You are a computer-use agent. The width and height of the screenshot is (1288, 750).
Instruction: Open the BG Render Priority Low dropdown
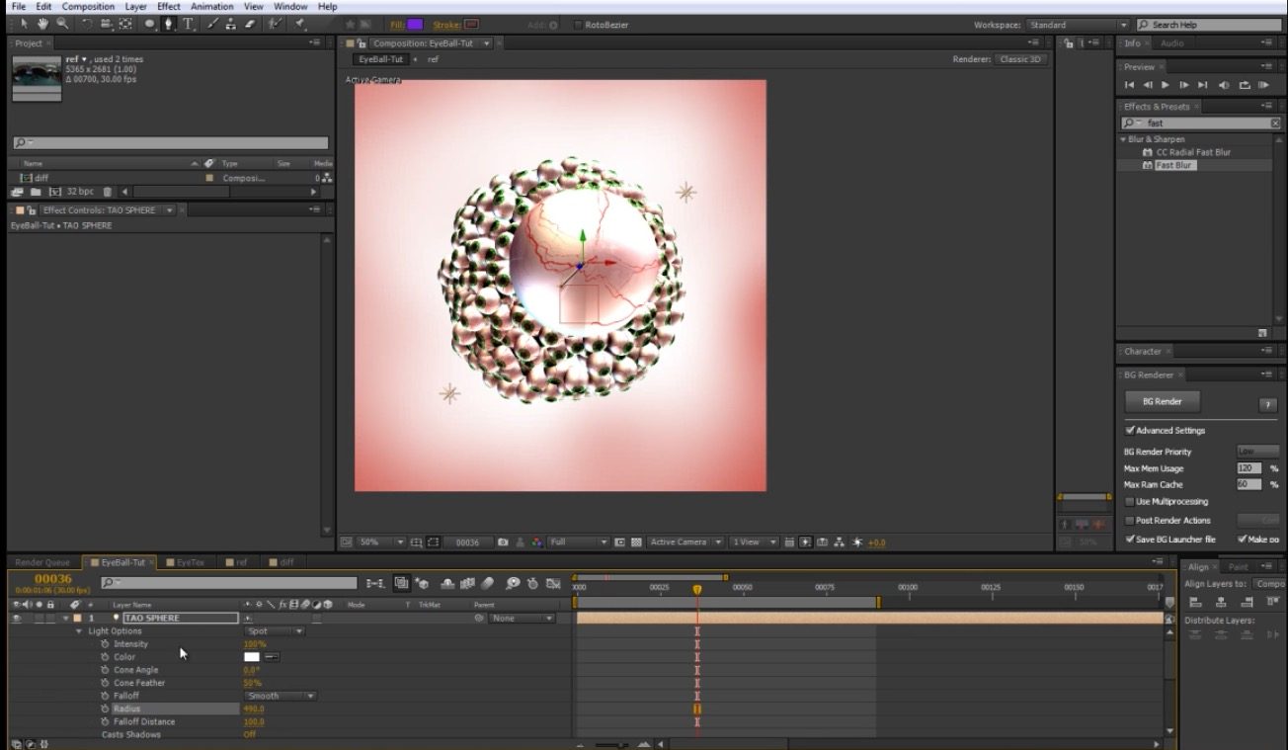1257,452
